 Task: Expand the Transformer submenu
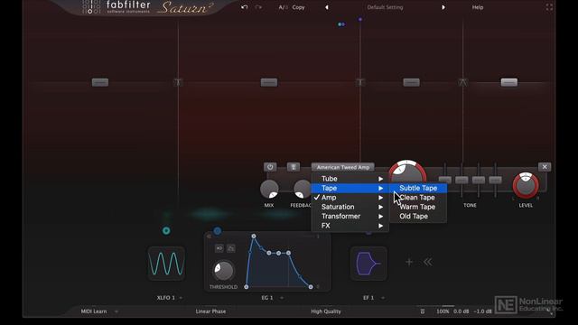(350, 217)
